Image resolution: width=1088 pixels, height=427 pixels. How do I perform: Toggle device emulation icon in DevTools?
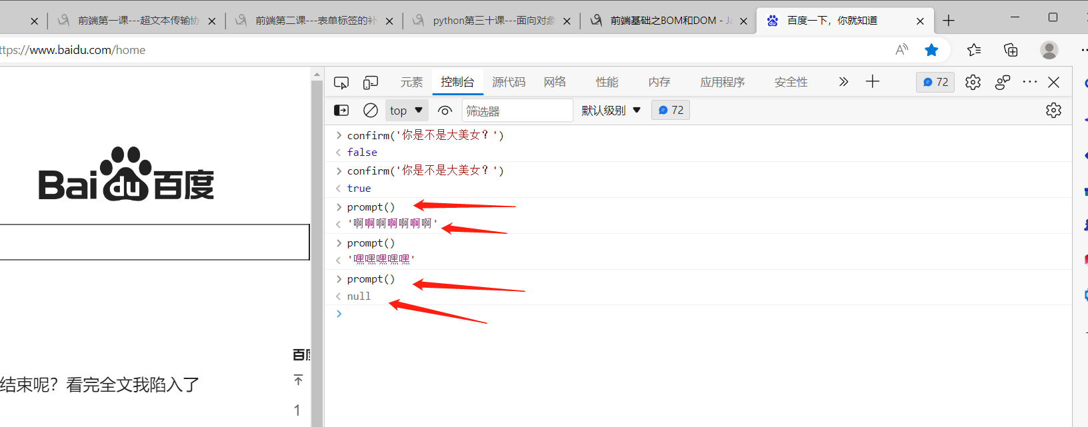pyautogui.click(x=371, y=83)
